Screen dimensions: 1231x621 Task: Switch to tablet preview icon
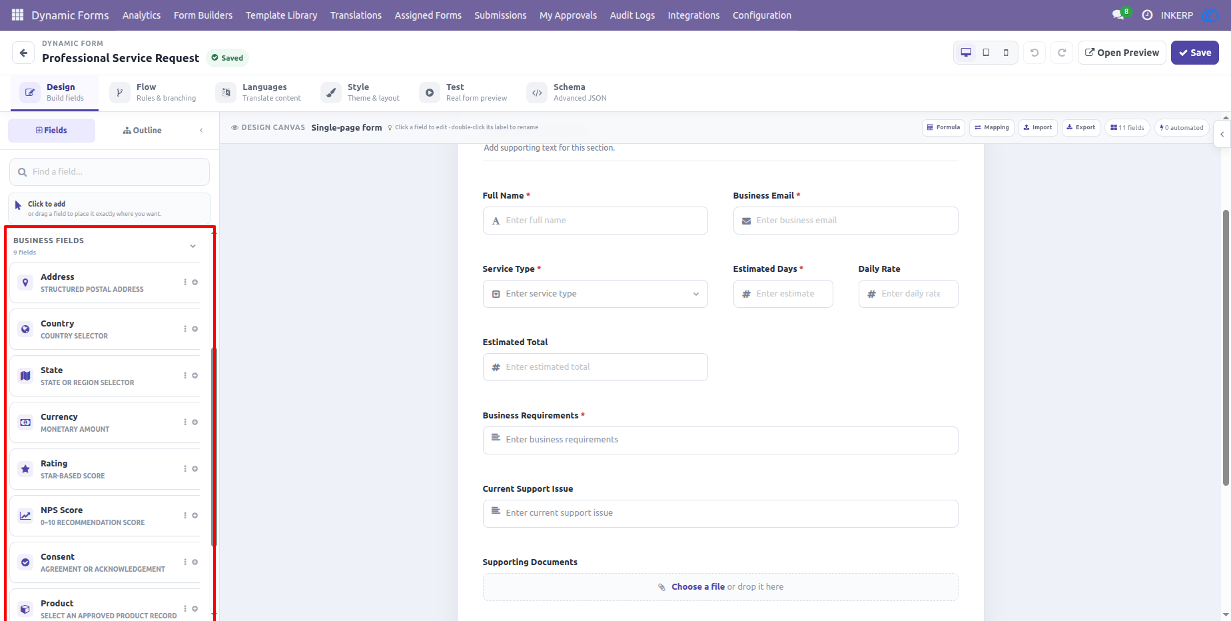[986, 53]
